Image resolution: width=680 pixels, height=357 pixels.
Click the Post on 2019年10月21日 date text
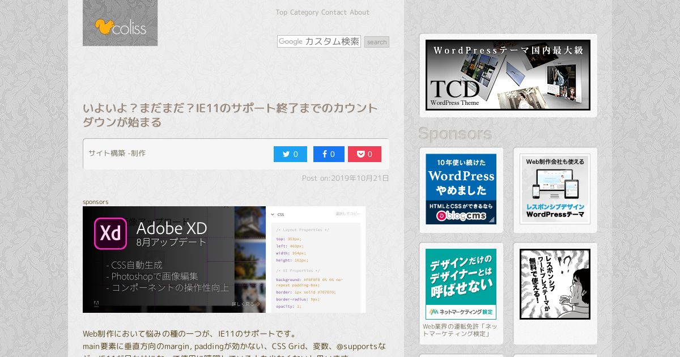pyautogui.click(x=346, y=178)
